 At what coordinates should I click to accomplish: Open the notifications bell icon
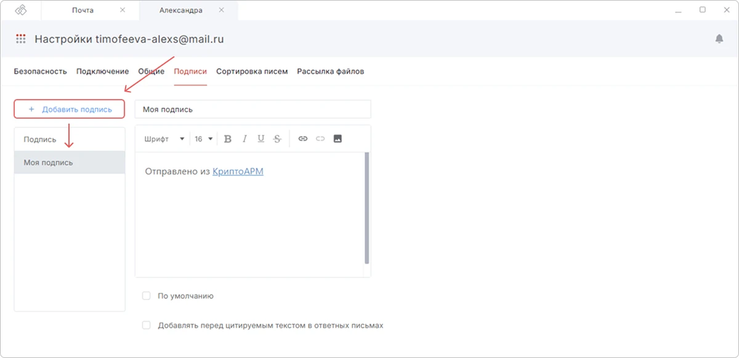[719, 39]
